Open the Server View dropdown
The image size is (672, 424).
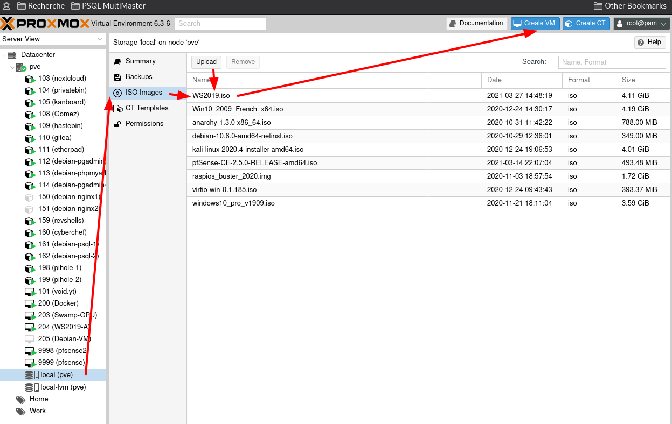[x=53, y=39]
